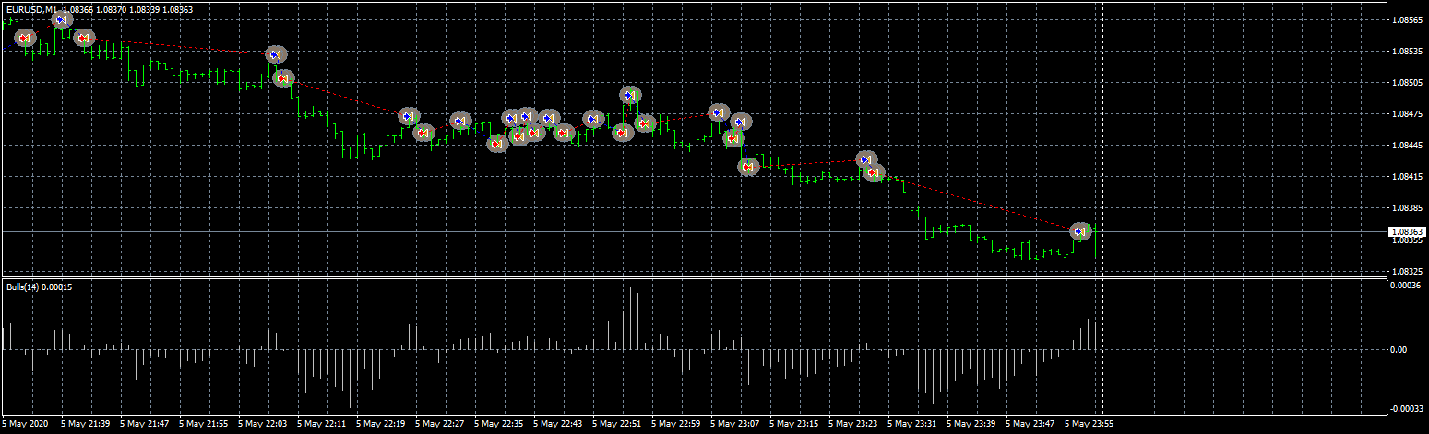Select the red arrow beside the 23:23 blue arrow
The height and width of the screenshot is (434, 1429).
pyautogui.click(x=875, y=172)
